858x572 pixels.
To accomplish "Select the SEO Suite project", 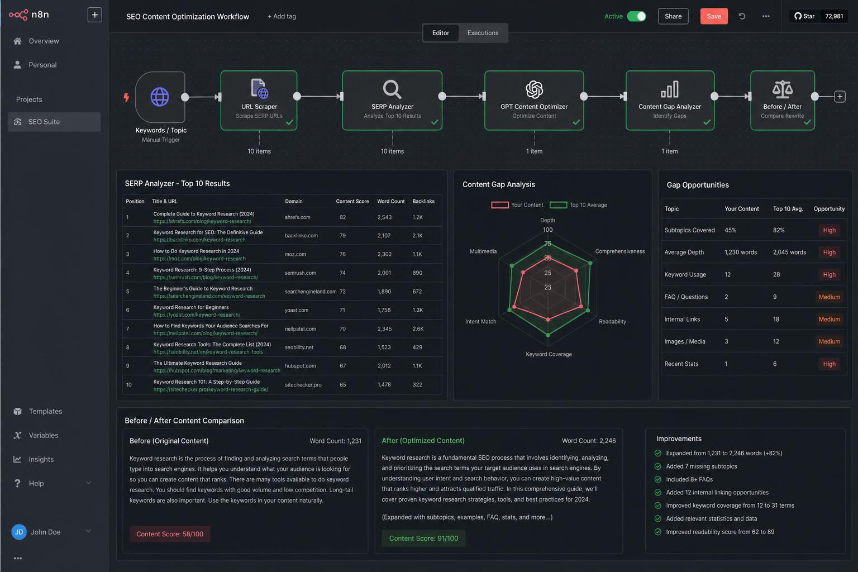I will pyautogui.click(x=54, y=122).
